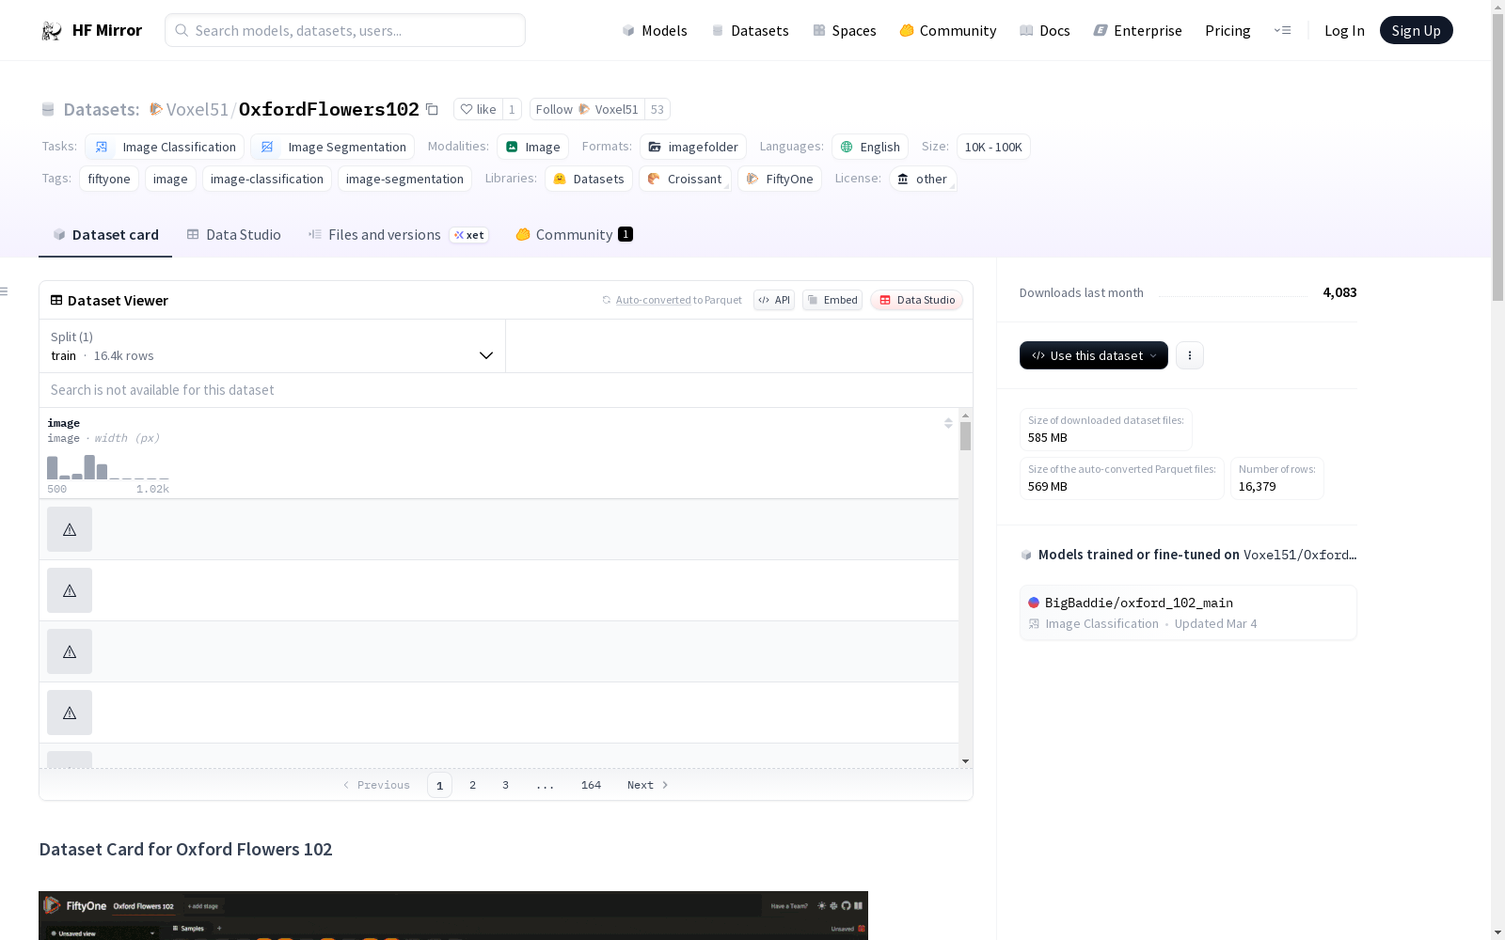Click the first broken image warning thumbnail

point(70,529)
